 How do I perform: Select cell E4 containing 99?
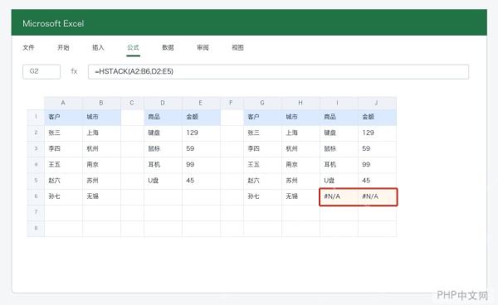tap(201, 165)
